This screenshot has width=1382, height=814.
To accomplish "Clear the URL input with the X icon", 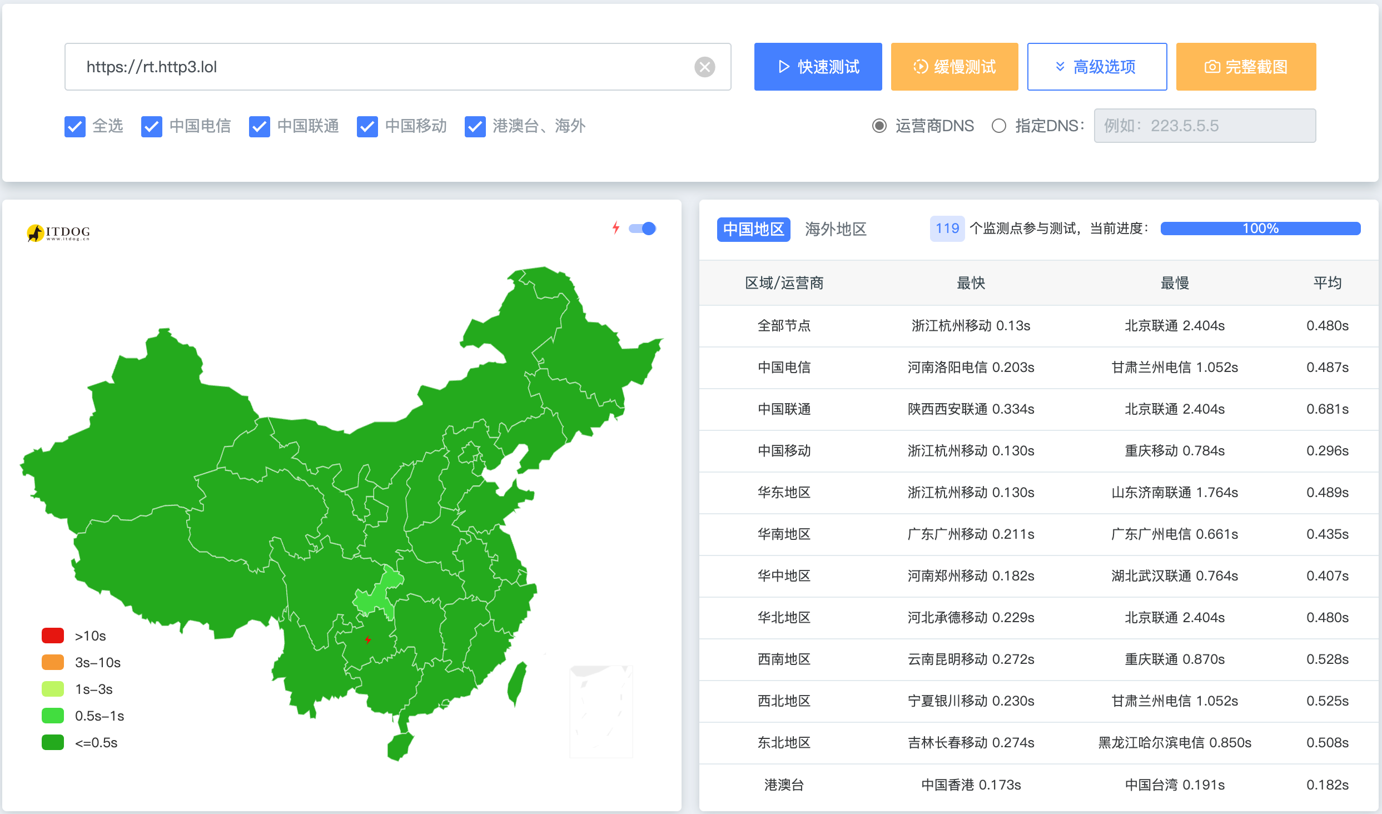I will (705, 67).
